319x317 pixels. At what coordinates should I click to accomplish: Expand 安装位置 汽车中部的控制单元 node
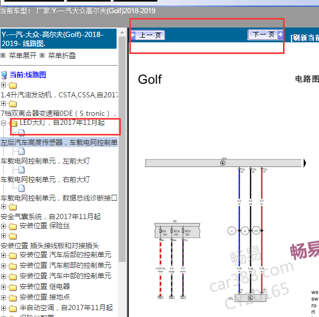[3, 276]
